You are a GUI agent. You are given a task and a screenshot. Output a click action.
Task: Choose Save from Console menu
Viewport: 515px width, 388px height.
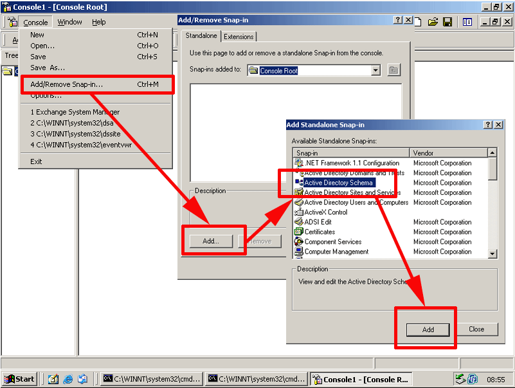pos(95,57)
